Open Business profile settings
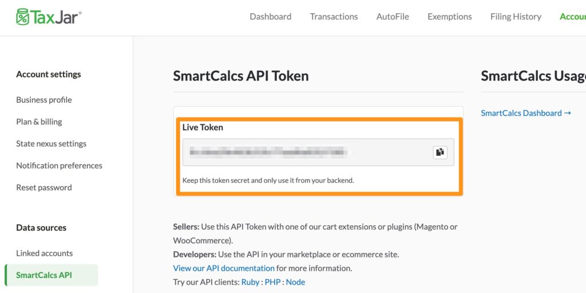Screen dimensions: 586x293 coord(44,100)
